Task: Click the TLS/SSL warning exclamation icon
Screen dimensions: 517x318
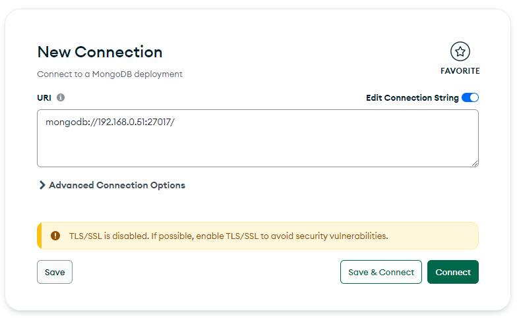Action: pyautogui.click(x=55, y=236)
